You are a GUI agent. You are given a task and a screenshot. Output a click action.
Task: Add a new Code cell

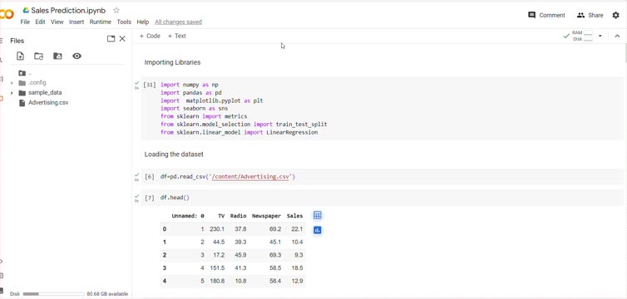[x=150, y=36]
